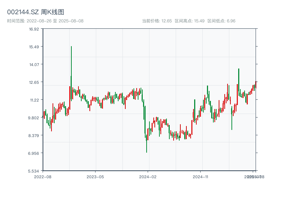Click the tallest green candlestick reaching 15.49

[71, 71]
